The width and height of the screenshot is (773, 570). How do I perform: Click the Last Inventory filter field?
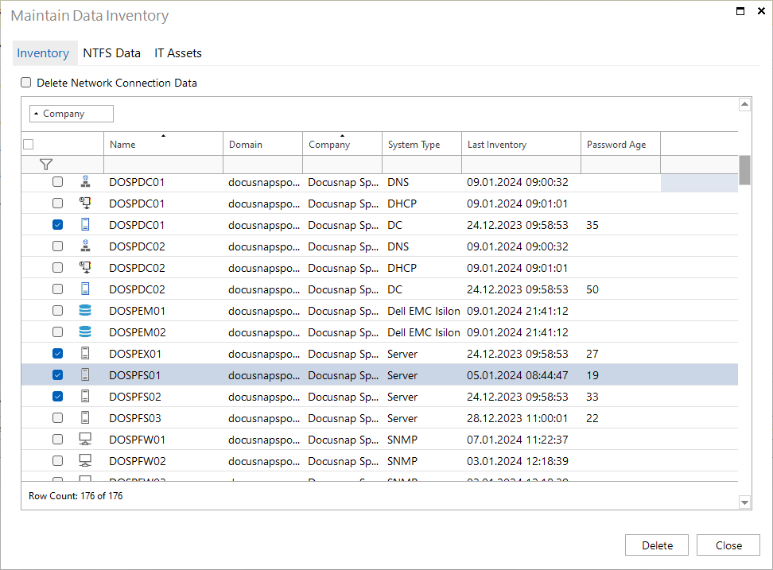[x=521, y=165]
